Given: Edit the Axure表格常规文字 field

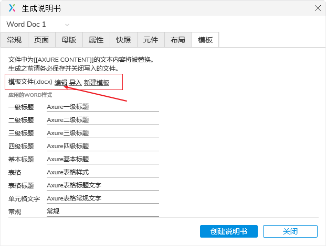Looking at the screenshot, I should (x=103, y=198).
